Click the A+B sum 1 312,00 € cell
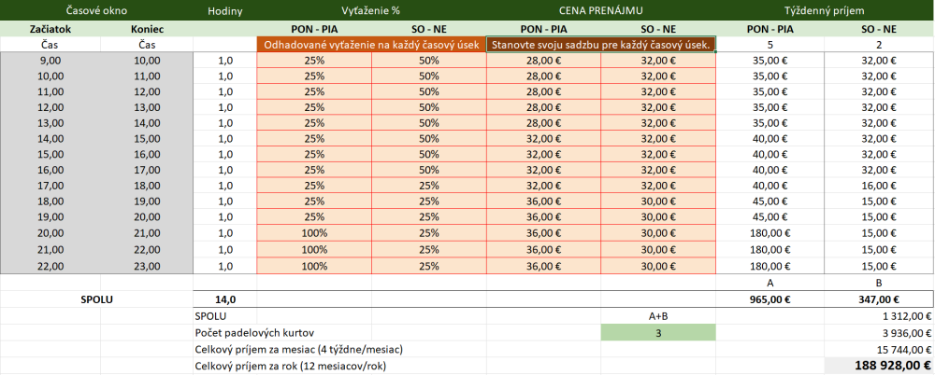 coord(880,316)
